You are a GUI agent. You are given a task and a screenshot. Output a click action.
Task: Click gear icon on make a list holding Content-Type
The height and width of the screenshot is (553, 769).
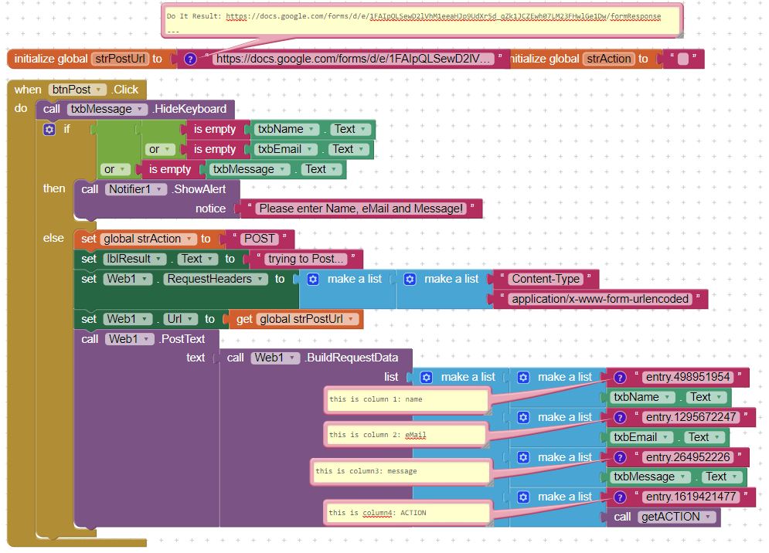pyautogui.click(x=410, y=279)
